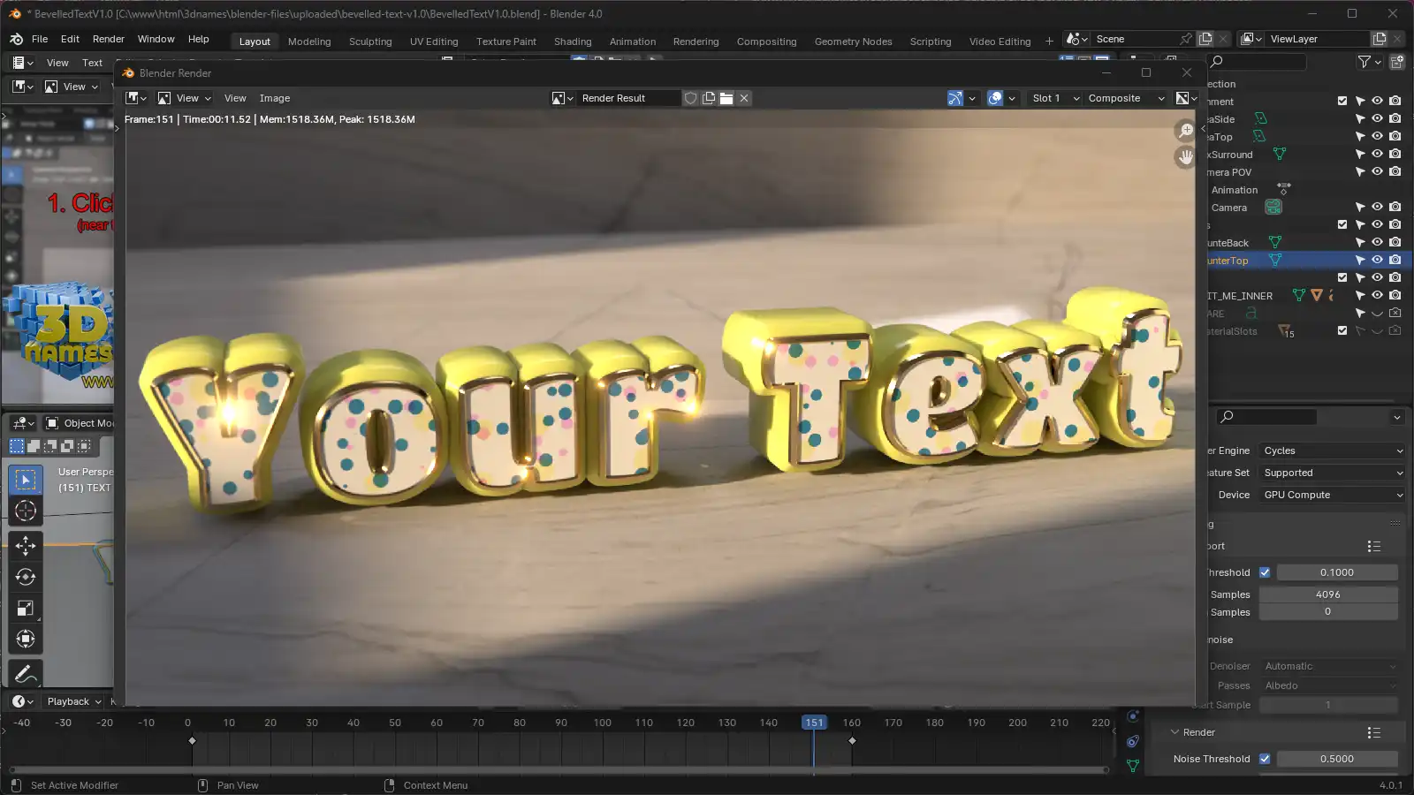Click the Render Noise Threshold 0.5000 field

[1337, 759]
